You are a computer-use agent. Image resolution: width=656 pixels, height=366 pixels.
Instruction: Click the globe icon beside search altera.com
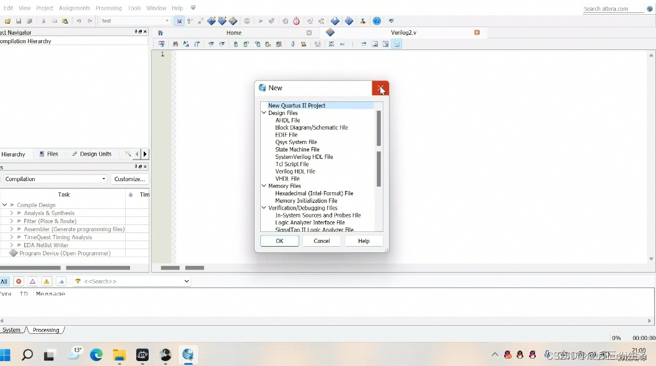point(650,9)
